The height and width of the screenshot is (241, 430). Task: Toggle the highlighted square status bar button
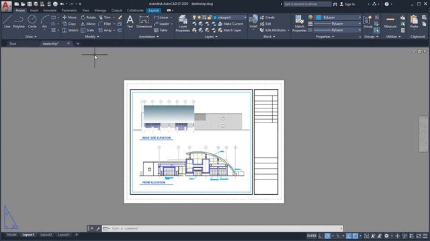(x=355, y=236)
